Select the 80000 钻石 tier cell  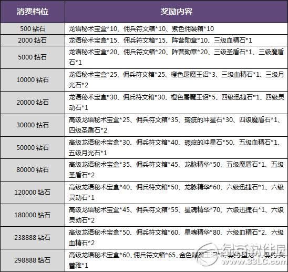click(33, 170)
